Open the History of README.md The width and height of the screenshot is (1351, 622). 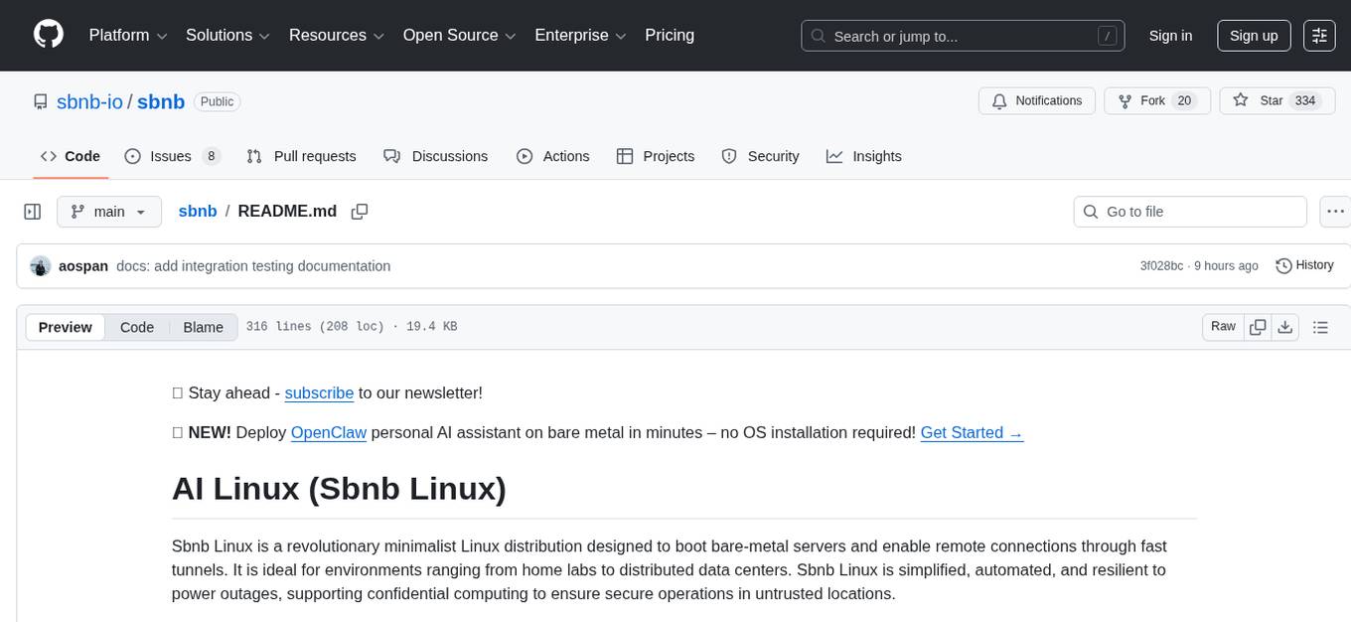[x=1304, y=265]
